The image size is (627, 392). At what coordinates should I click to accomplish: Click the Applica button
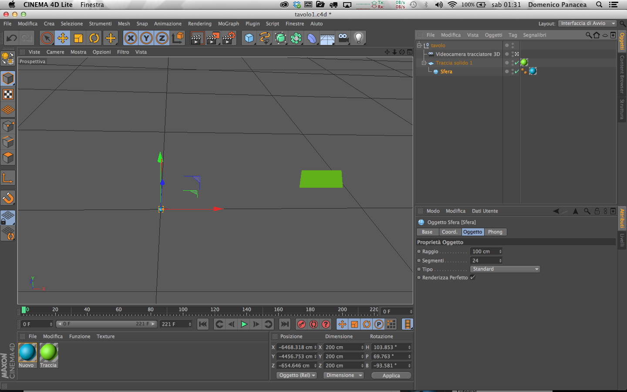pos(391,375)
